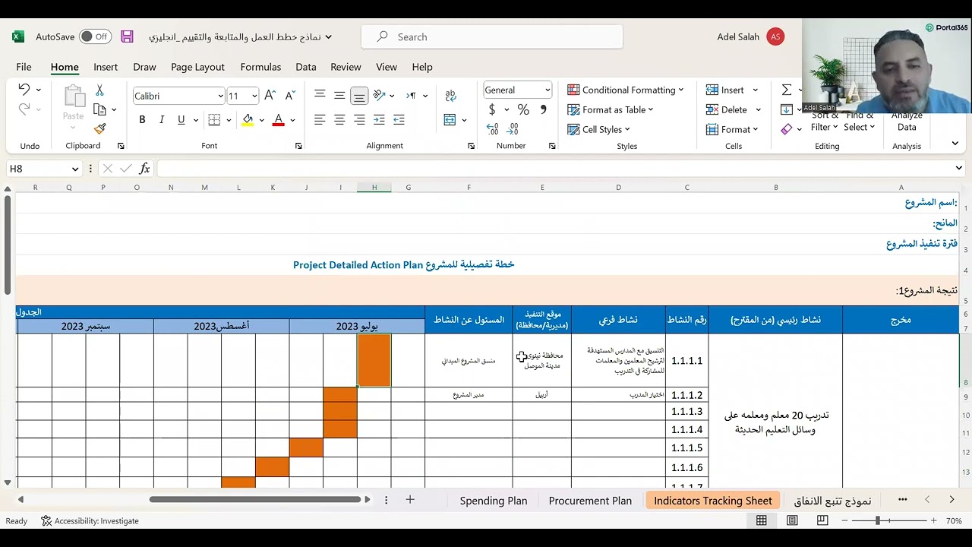This screenshot has width=972, height=547.
Task: Open the Spending Plan sheet tab
Action: [x=494, y=501]
